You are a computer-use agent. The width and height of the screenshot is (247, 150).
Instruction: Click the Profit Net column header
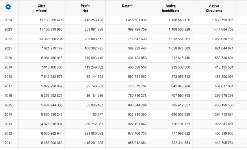point(85,8)
